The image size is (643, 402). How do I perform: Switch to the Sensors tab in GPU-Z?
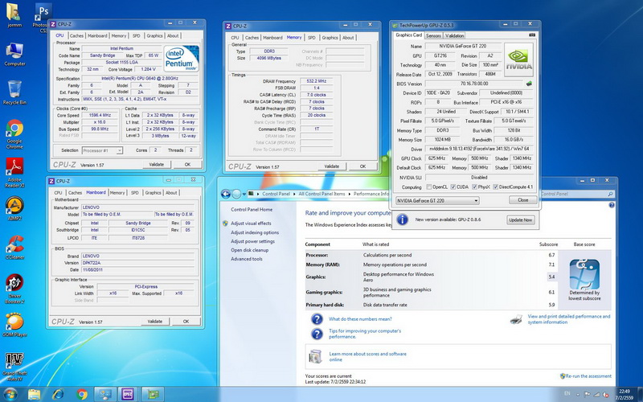pyautogui.click(x=433, y=35)
